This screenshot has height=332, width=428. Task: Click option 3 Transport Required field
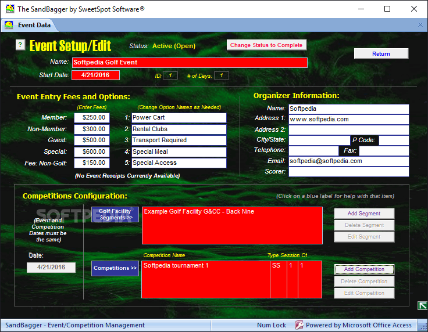pyautogui.click(x=179, y=140)
